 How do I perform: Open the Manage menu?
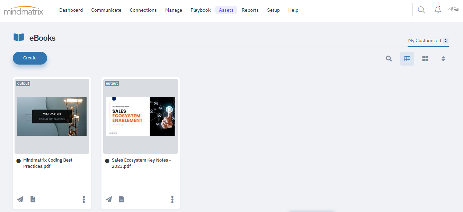pyautogui.click(x=173, y=10)
